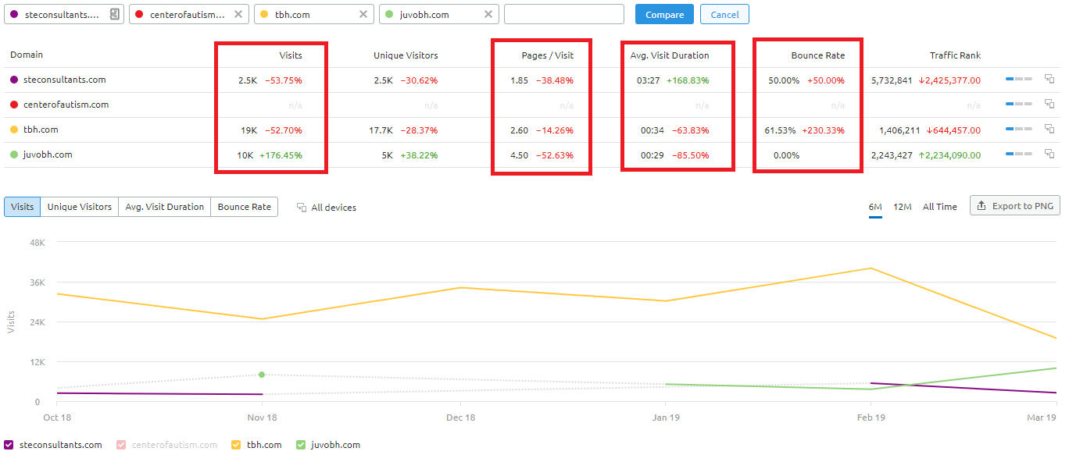Click the Export to PNG button
Viewport: 1069px width, 462px height.
click(1015, 206)
